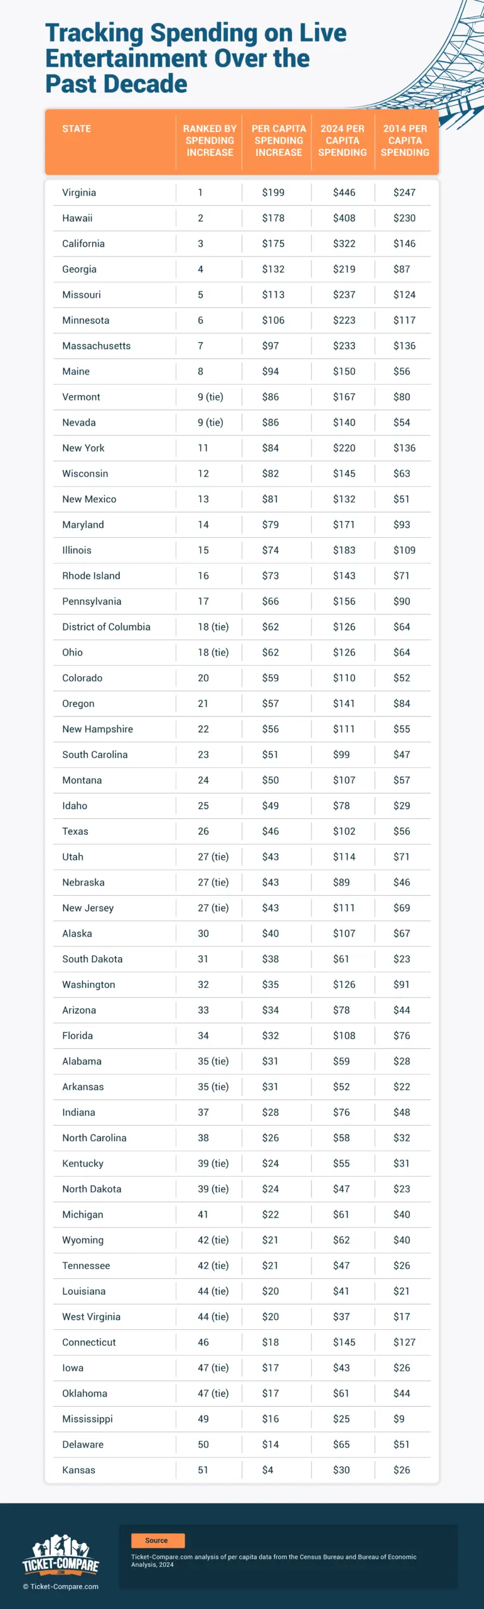484x1609 pixels.
Task: Click the Per Capita Spending Increase header
Action: tap(279, 141)
